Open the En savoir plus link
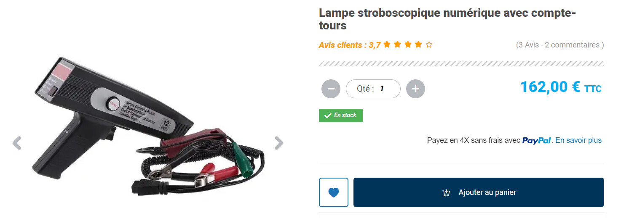Screen dimensions: 637x218 [578, 140]
